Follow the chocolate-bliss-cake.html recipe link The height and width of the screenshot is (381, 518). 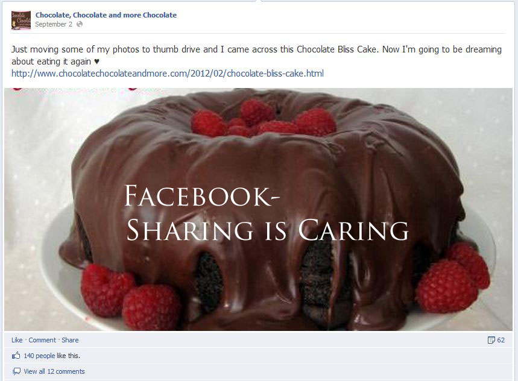(x=168, y=74)
